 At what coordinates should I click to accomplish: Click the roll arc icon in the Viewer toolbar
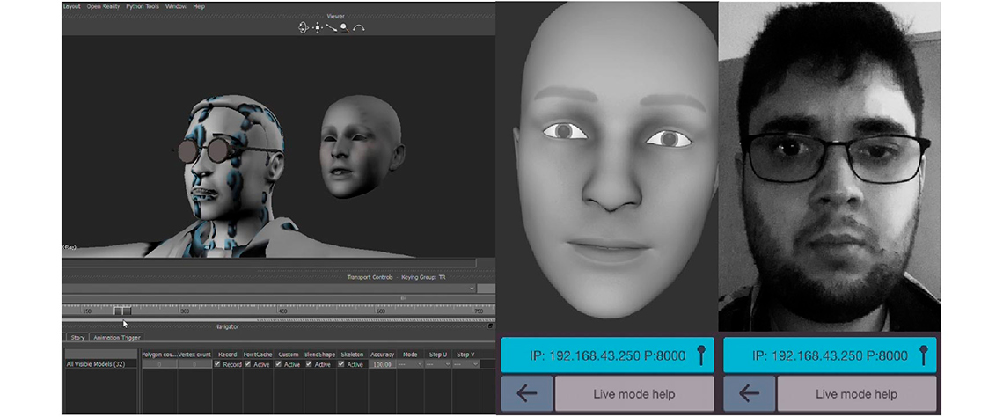tap(359, 28)
